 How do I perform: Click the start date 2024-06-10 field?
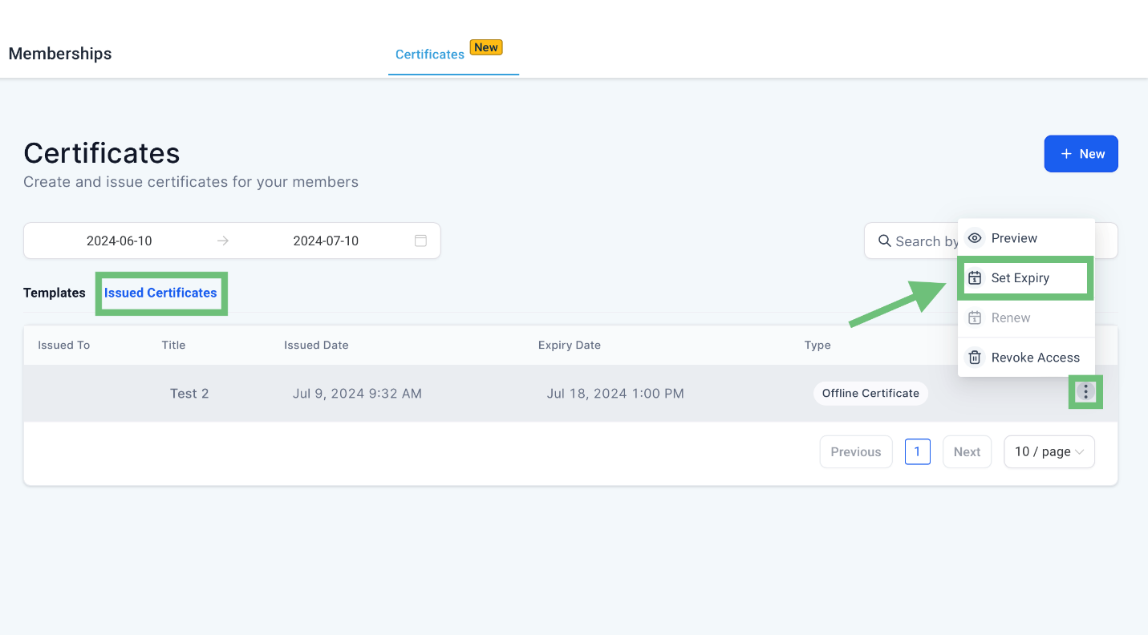(x=120, y=241)
